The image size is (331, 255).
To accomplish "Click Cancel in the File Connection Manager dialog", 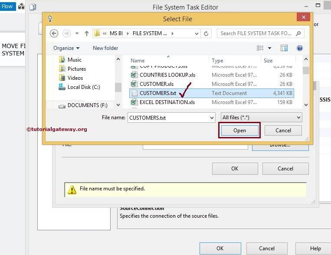I will coord(285,168).
